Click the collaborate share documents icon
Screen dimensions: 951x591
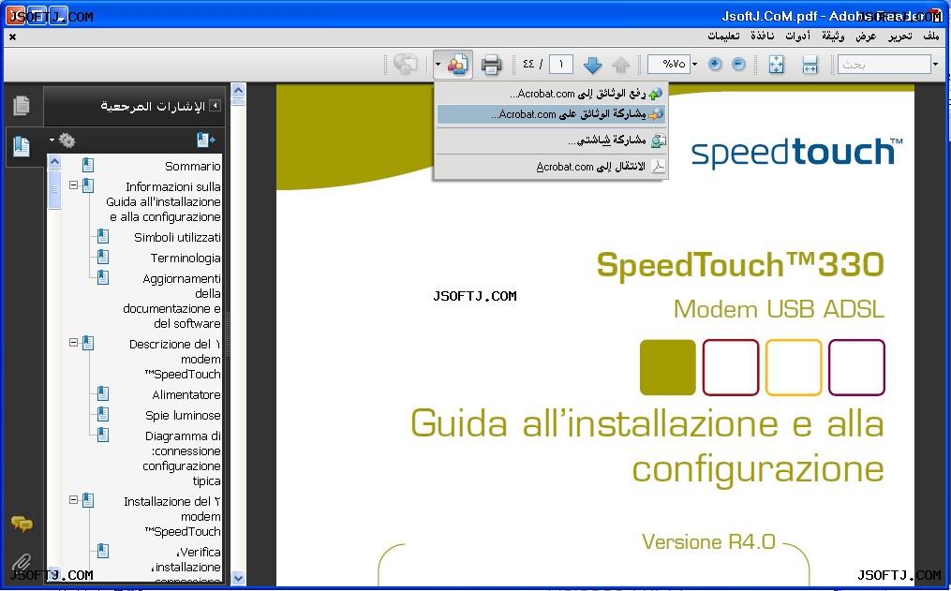[458, 65]
